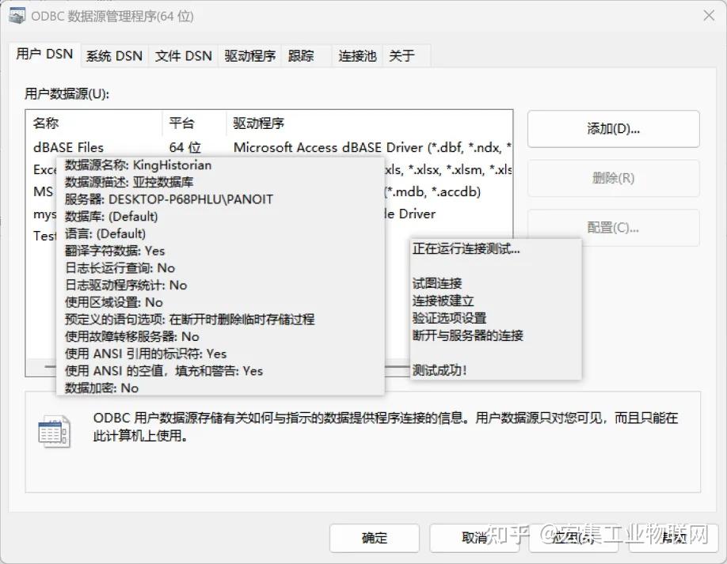Switch to the 连接池 tab
Image resolution: width=727 pixels, height=564 pixels.
click(357, 56)
